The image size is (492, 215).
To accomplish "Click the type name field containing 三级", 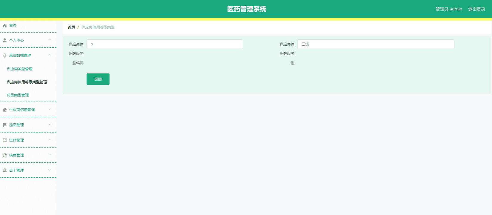I will pyautogui.click(x=376, y=44).
